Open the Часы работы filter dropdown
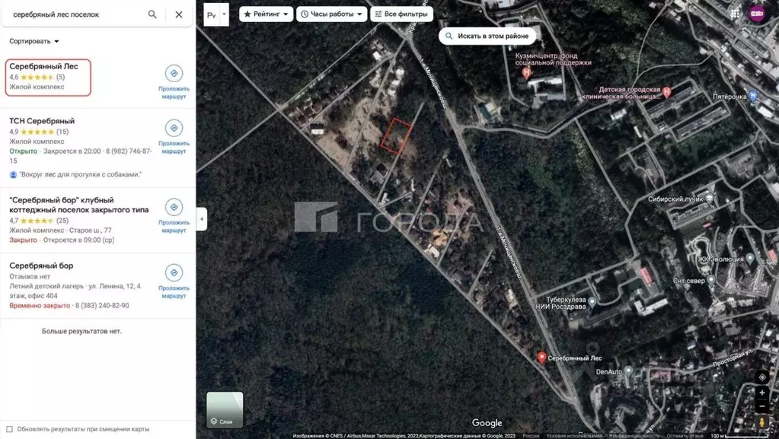 pos(332,14)
